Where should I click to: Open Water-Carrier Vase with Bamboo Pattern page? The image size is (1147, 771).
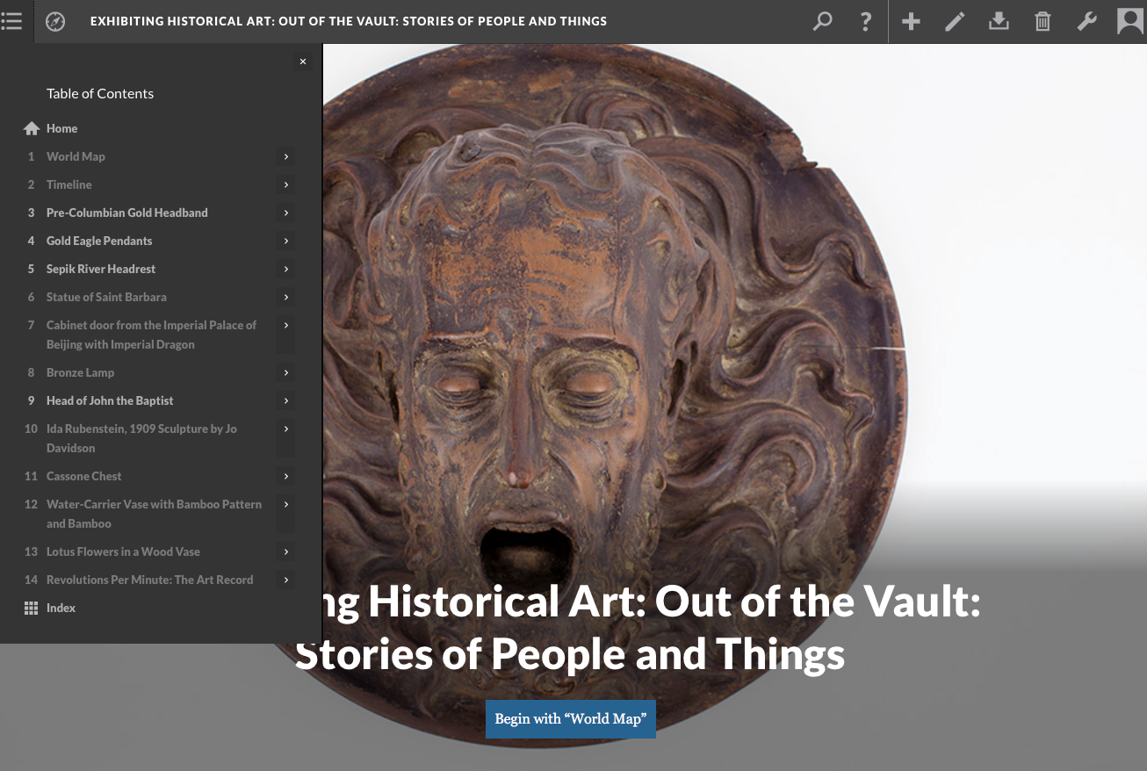click(x=154, y=514)
